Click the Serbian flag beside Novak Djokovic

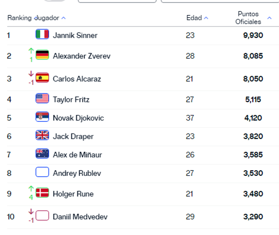coord(42,117)
